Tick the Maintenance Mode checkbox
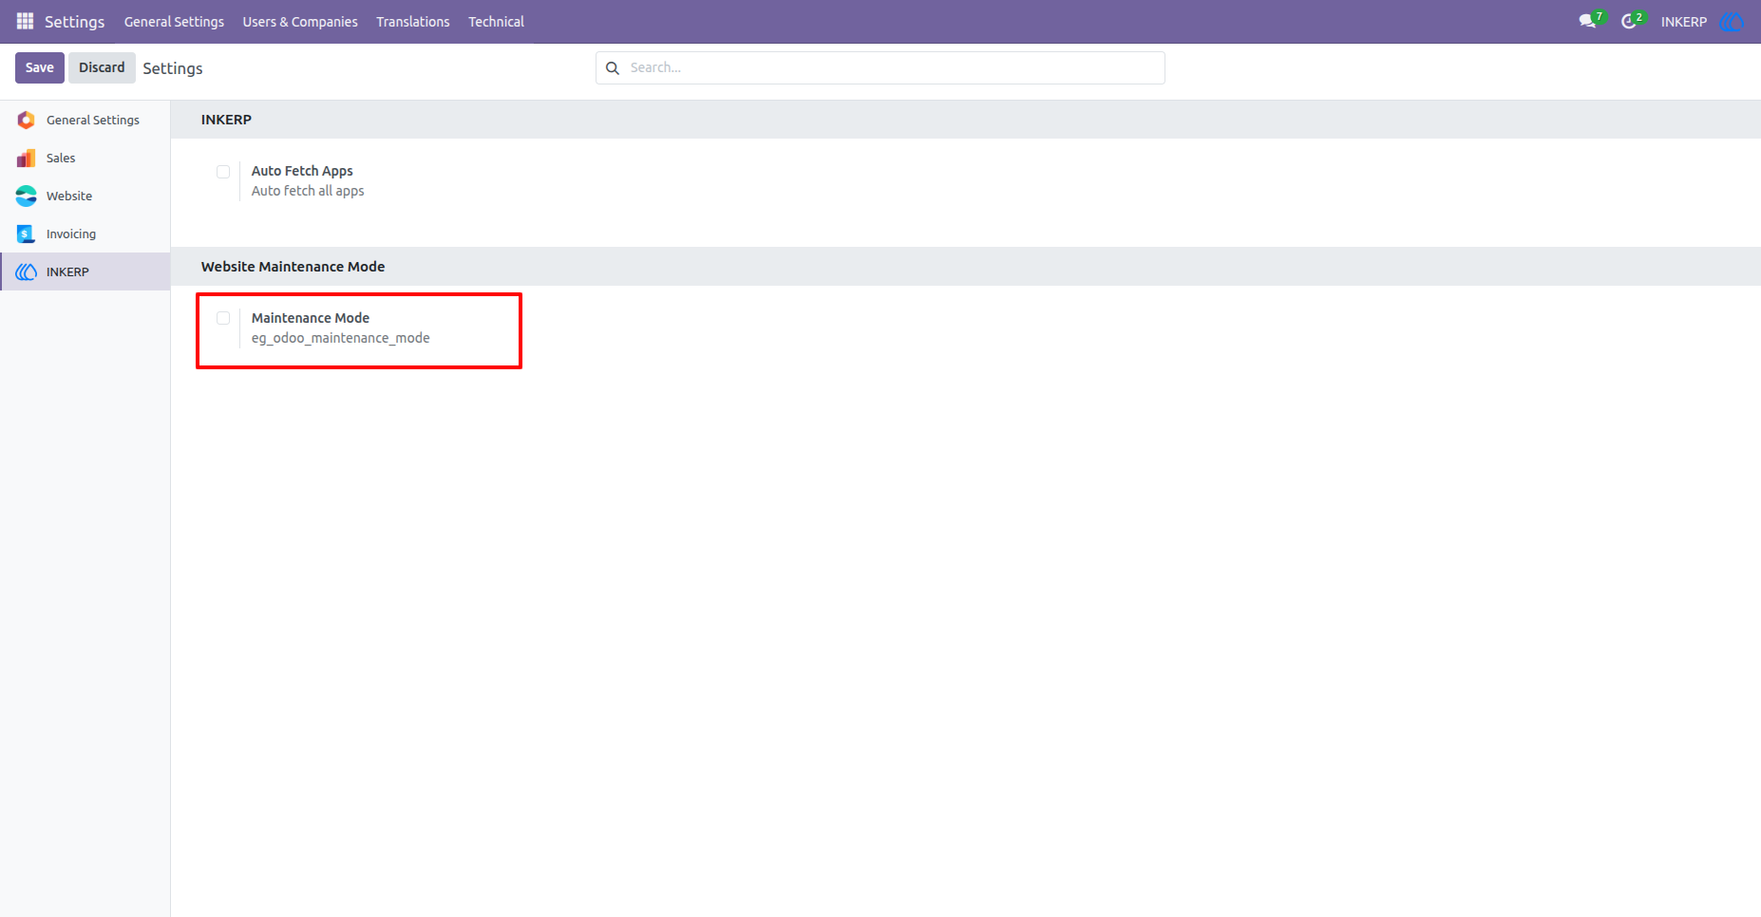 click(x=223, y=318)
